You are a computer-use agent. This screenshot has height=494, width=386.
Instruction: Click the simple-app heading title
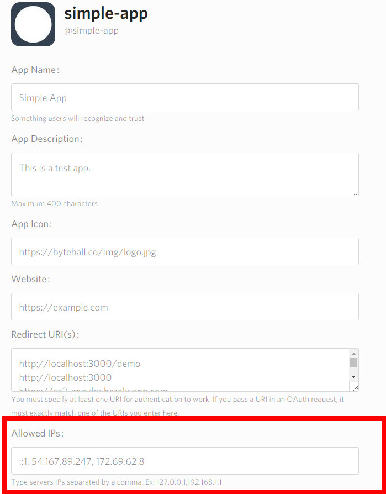tap(106, 14)
